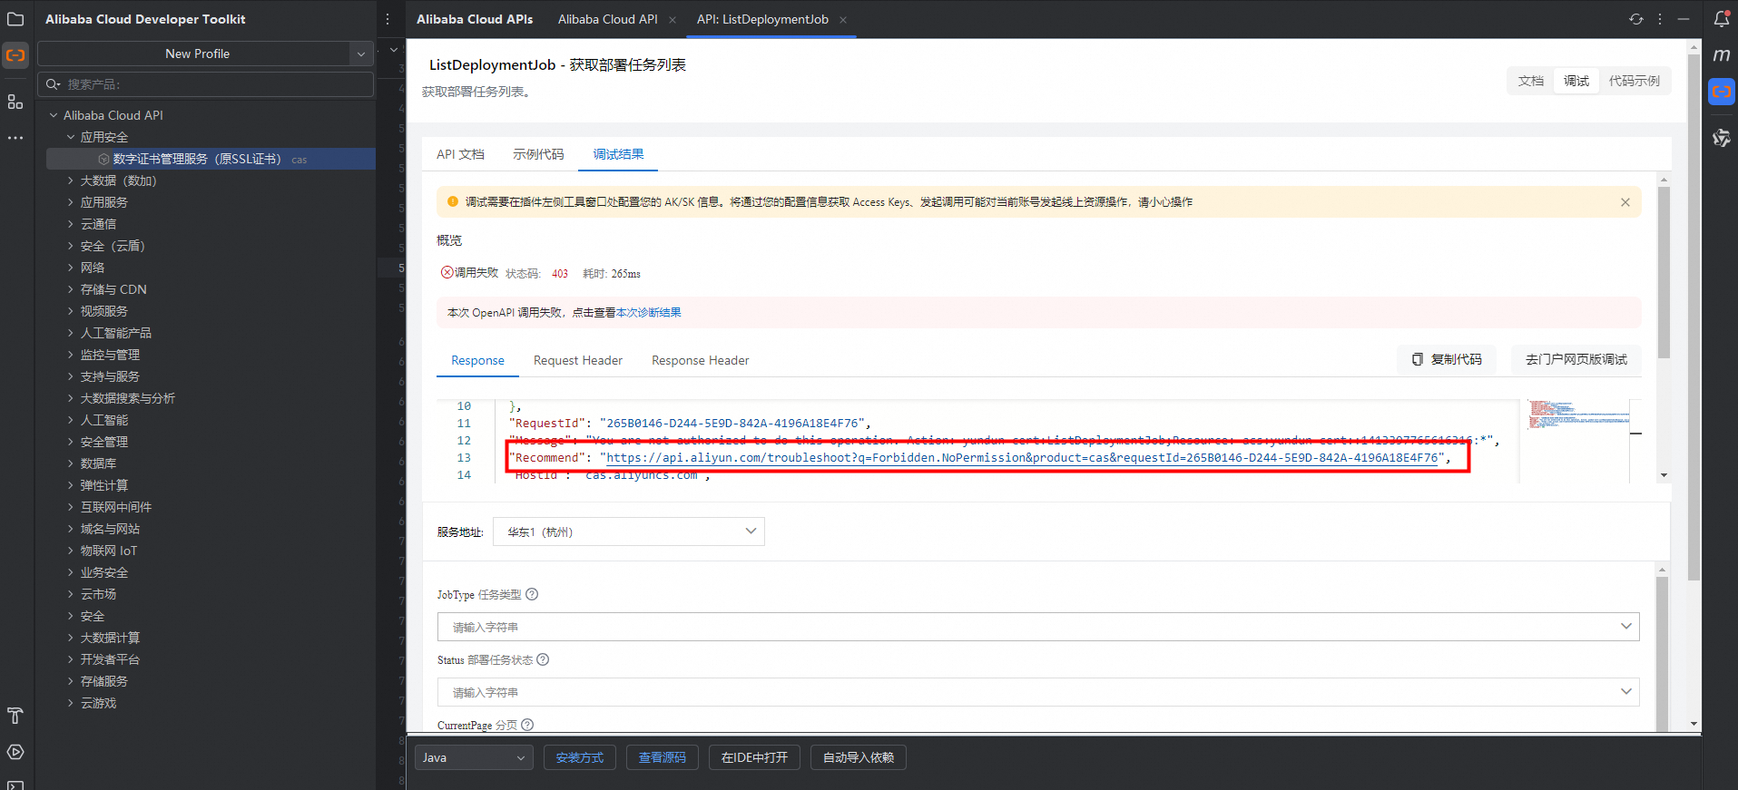
Task: Open the Maven tool window icon
Action: [1722, 55]
